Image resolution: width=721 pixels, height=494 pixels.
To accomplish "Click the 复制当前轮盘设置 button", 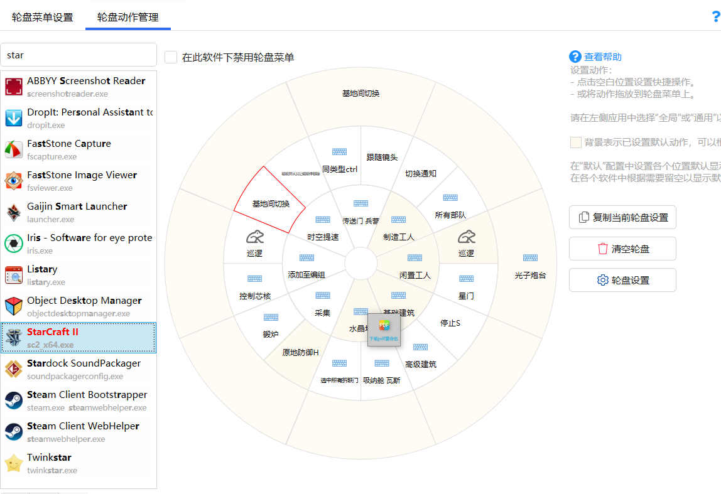I will pyautogui.click(x=622, y=217).
